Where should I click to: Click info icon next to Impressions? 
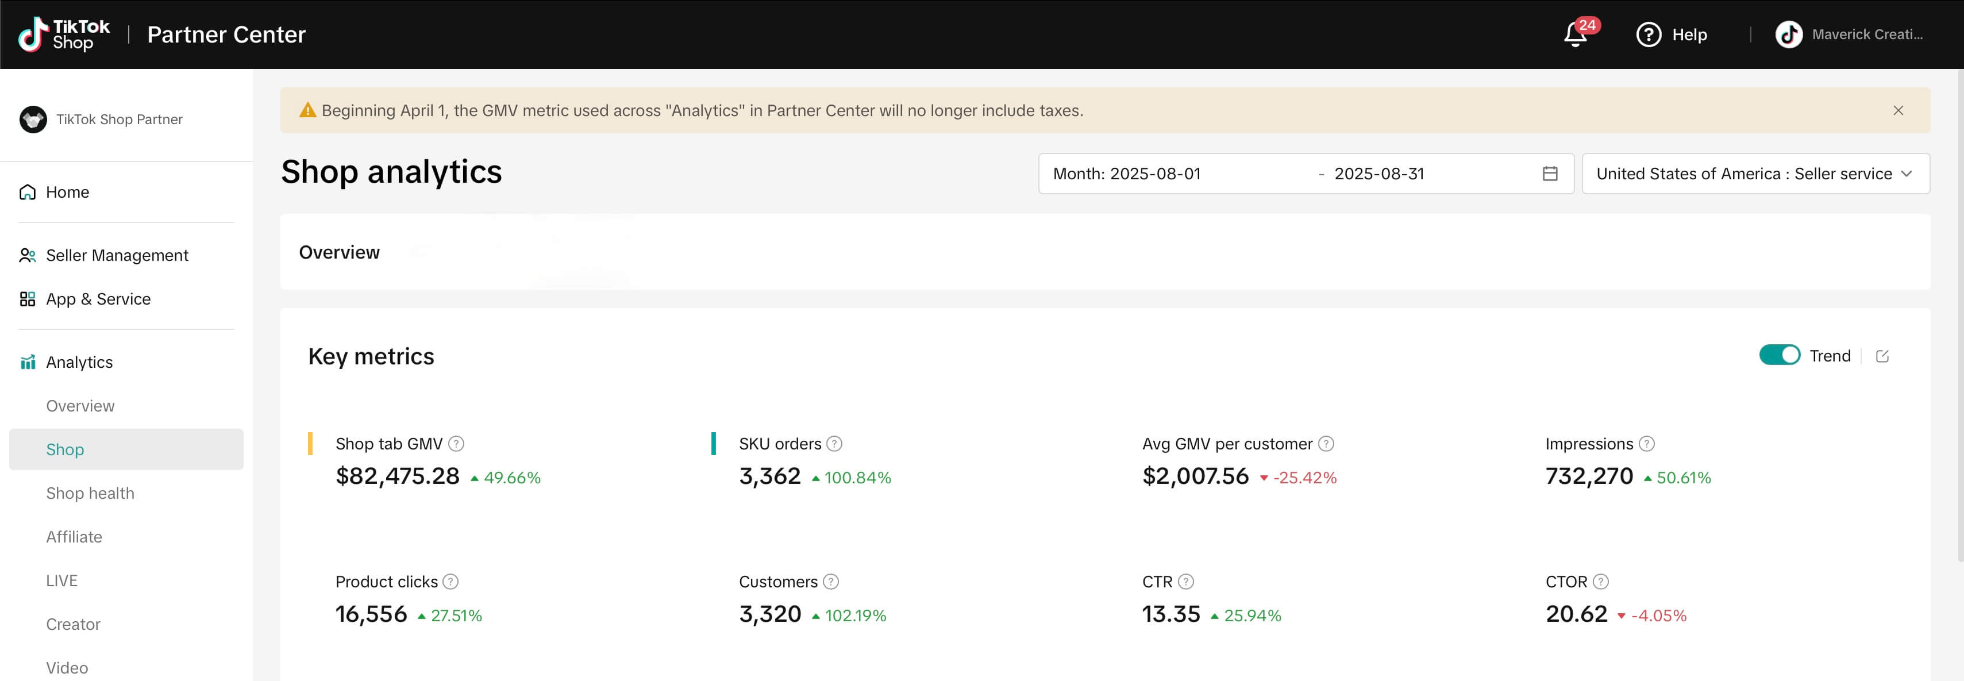click(x=1646, y=444)
